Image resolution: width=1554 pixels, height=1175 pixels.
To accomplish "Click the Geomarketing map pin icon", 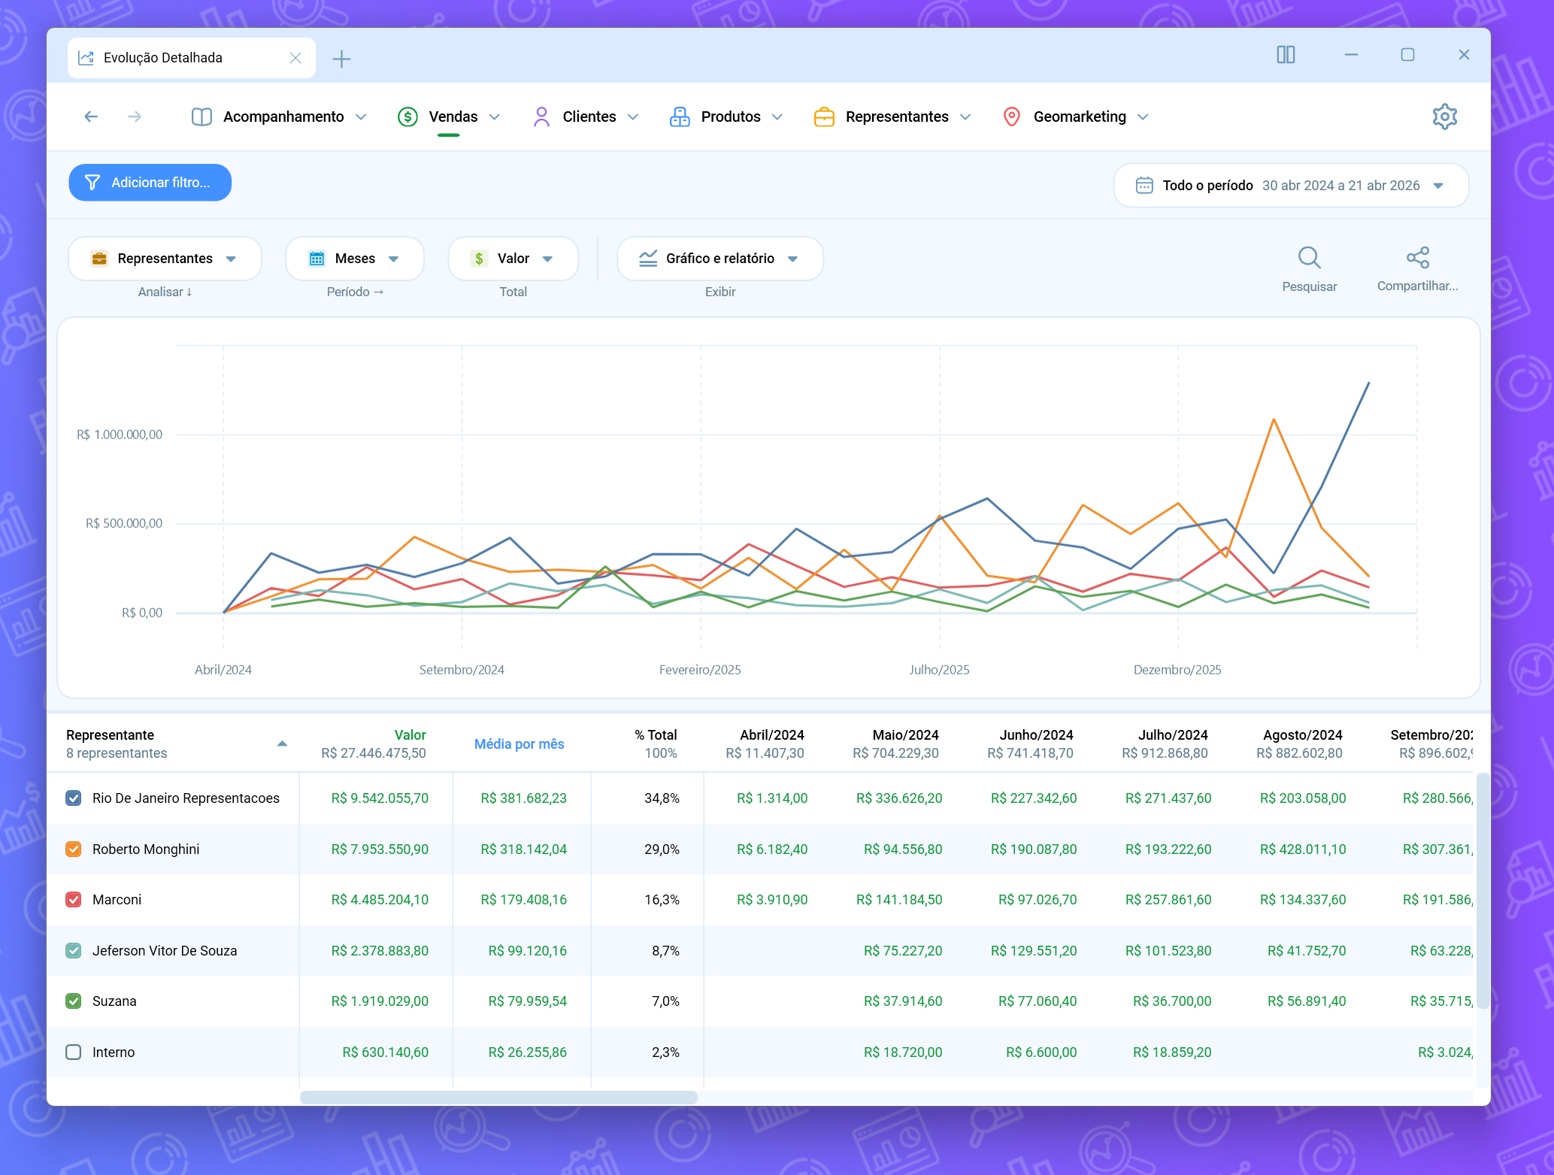I will pyautogui.click(x=1012, y=117).
